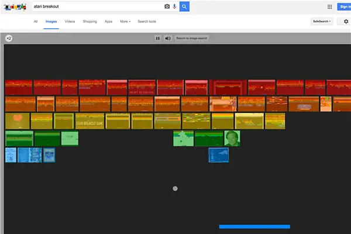Click the lone blue brick above the ball

(x=219, y=155)
